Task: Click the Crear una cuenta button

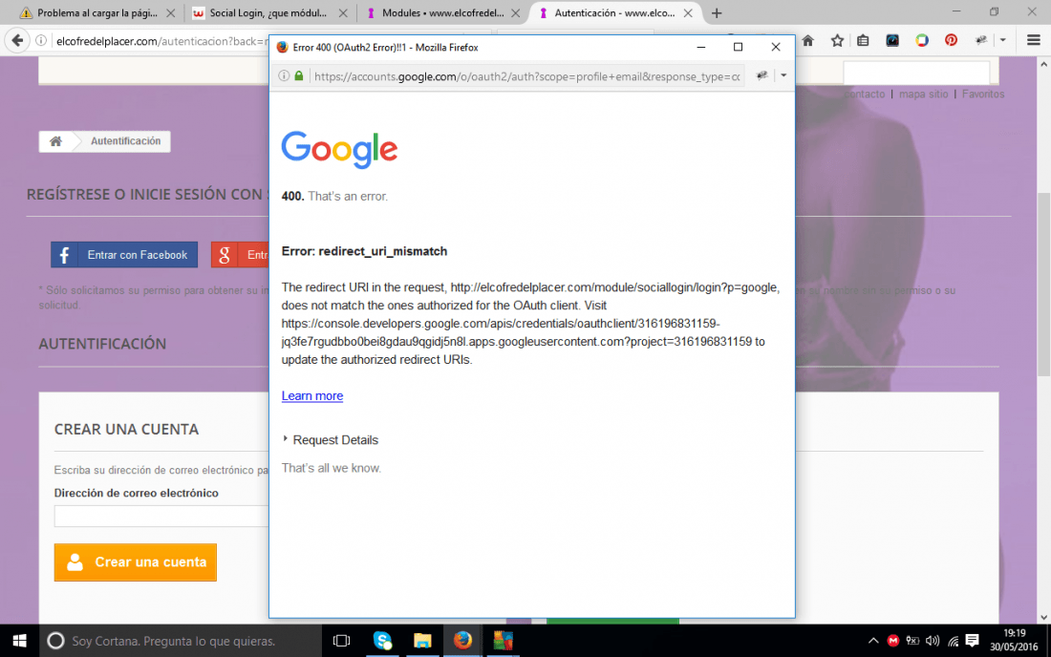Action: [136, 562]
